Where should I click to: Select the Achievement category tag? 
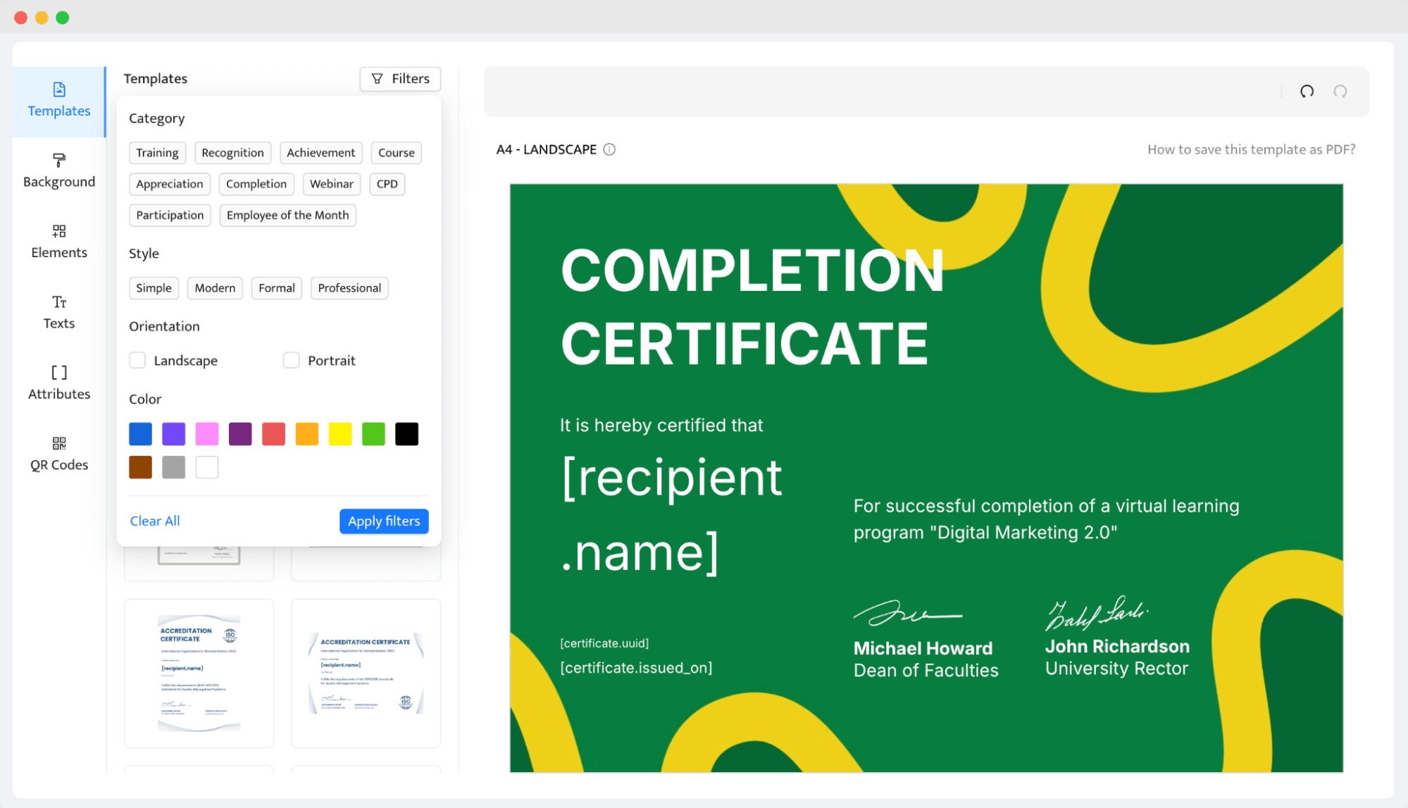(x=320, y=153)
